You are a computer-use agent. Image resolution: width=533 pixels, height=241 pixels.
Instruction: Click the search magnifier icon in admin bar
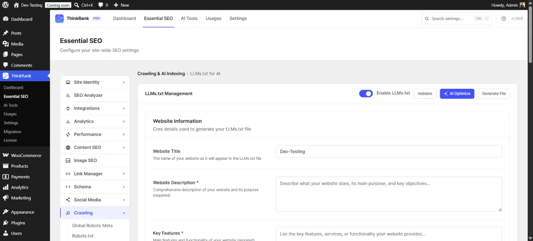pyautogui.click(x=77, y=5)
